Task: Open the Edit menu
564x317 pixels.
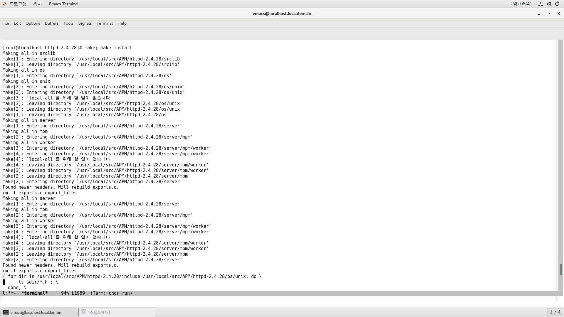Action: pyautogui.click(x=17, y=23)
